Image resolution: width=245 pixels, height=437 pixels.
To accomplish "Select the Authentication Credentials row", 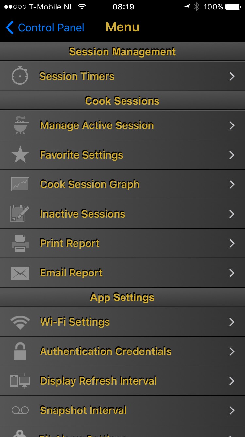I will click(106, 351).
